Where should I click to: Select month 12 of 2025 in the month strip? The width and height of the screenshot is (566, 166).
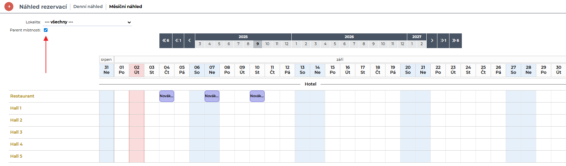pyautogui.click(x=287, y=44)
